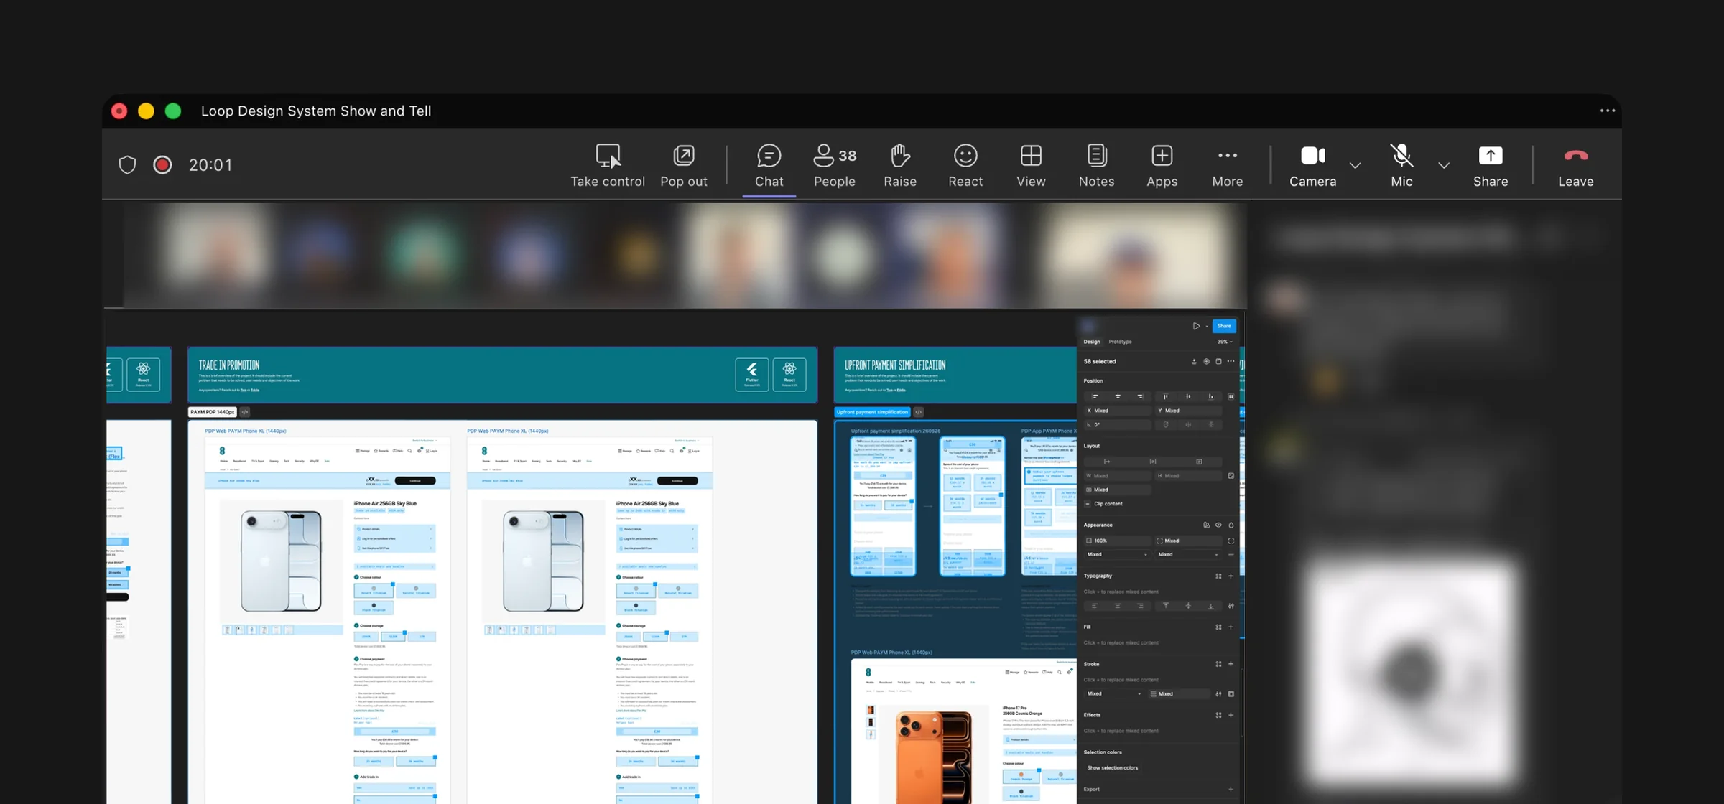Viewport: 1724px width, 804px height.
Task: Click the Upfront payment simplification frame label
Action: tap(872, 412)
